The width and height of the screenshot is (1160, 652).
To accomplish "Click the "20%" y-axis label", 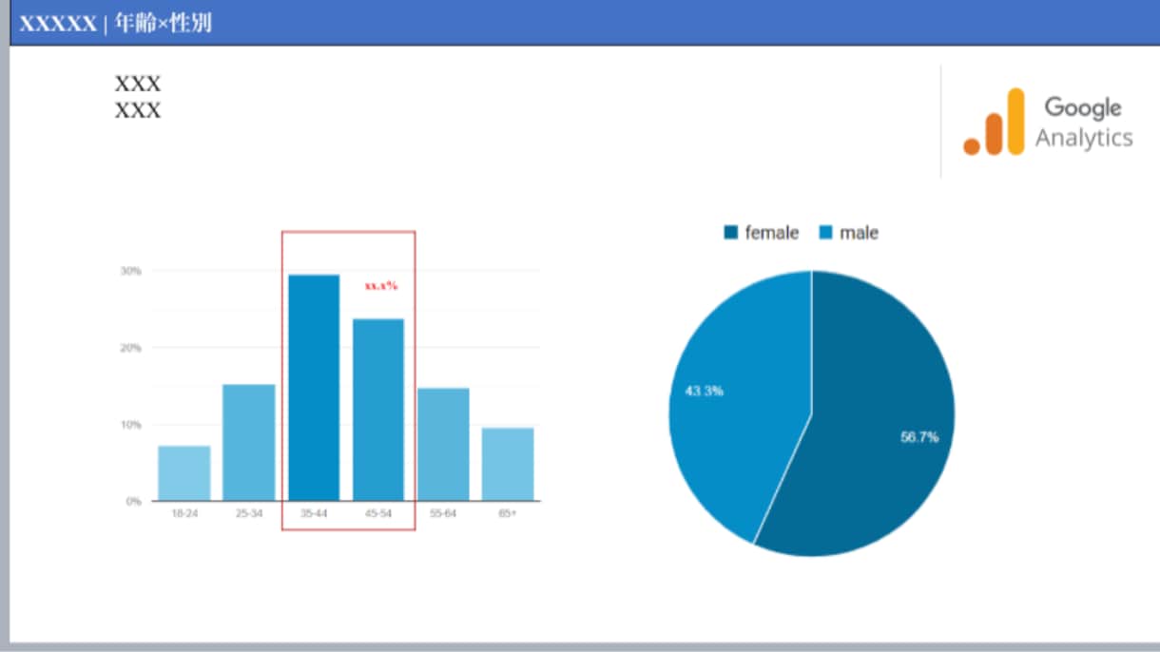I will [130, 348].
